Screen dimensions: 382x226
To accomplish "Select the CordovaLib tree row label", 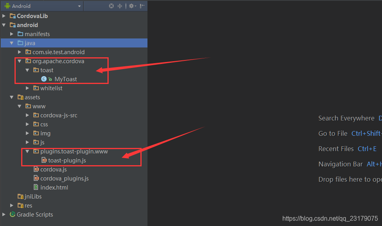I will pyautogui.click(x=32, y=16).
